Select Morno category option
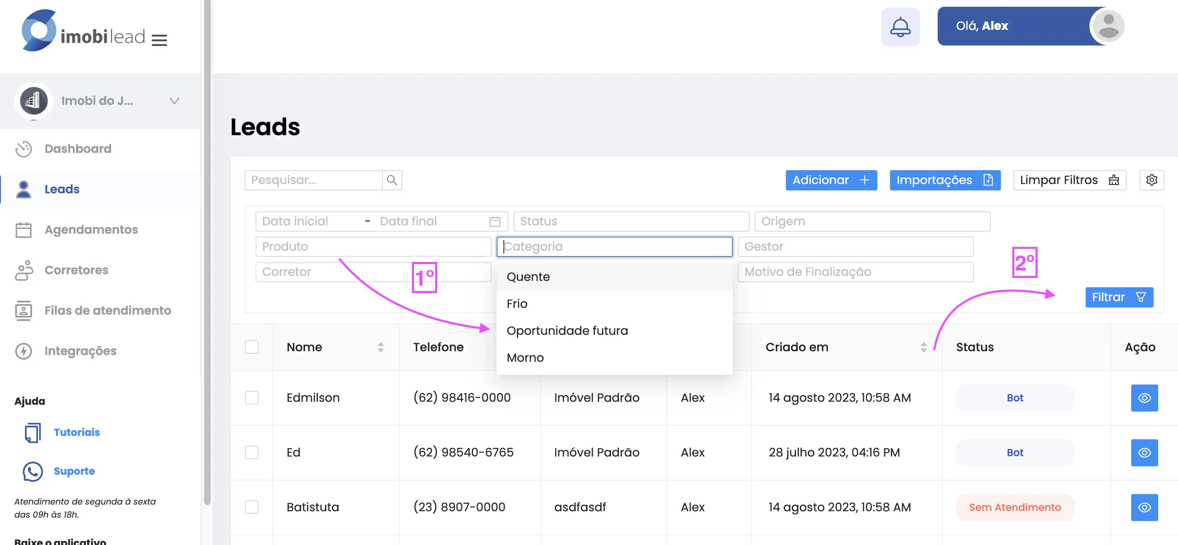The width and height of the screenshot is (1178, 545). [614, 358]
